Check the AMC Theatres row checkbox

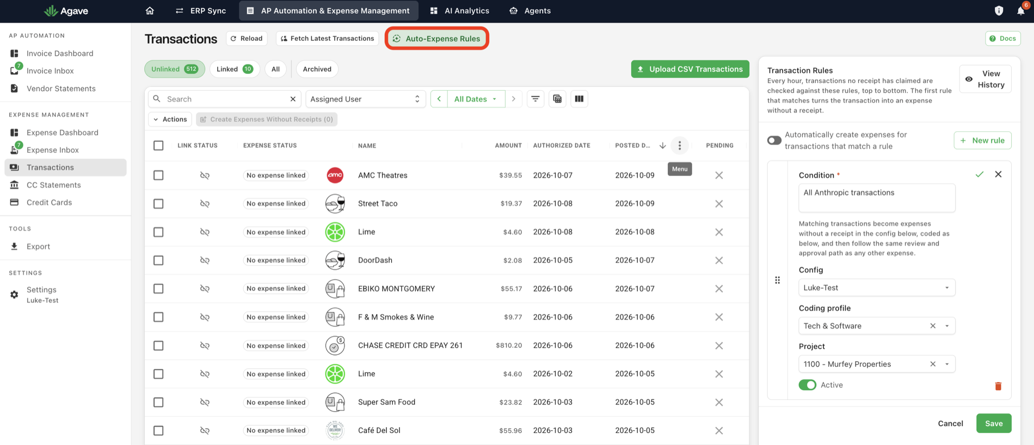pyautogui.click(x=158, y=176)
